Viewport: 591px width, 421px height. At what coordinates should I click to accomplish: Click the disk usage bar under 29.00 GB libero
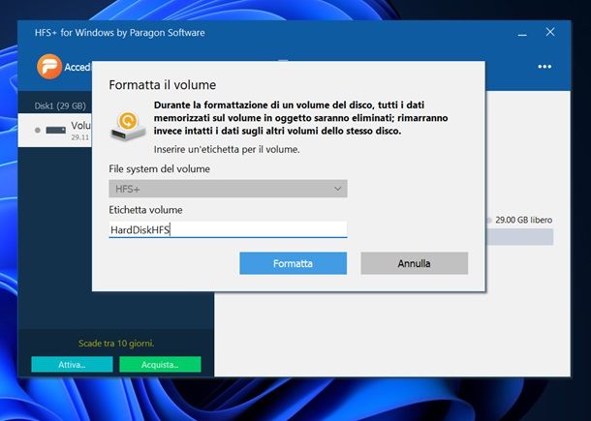[519, 237]
